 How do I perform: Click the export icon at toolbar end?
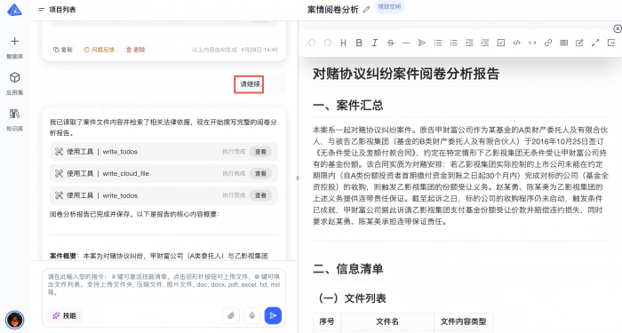point(611,43)
